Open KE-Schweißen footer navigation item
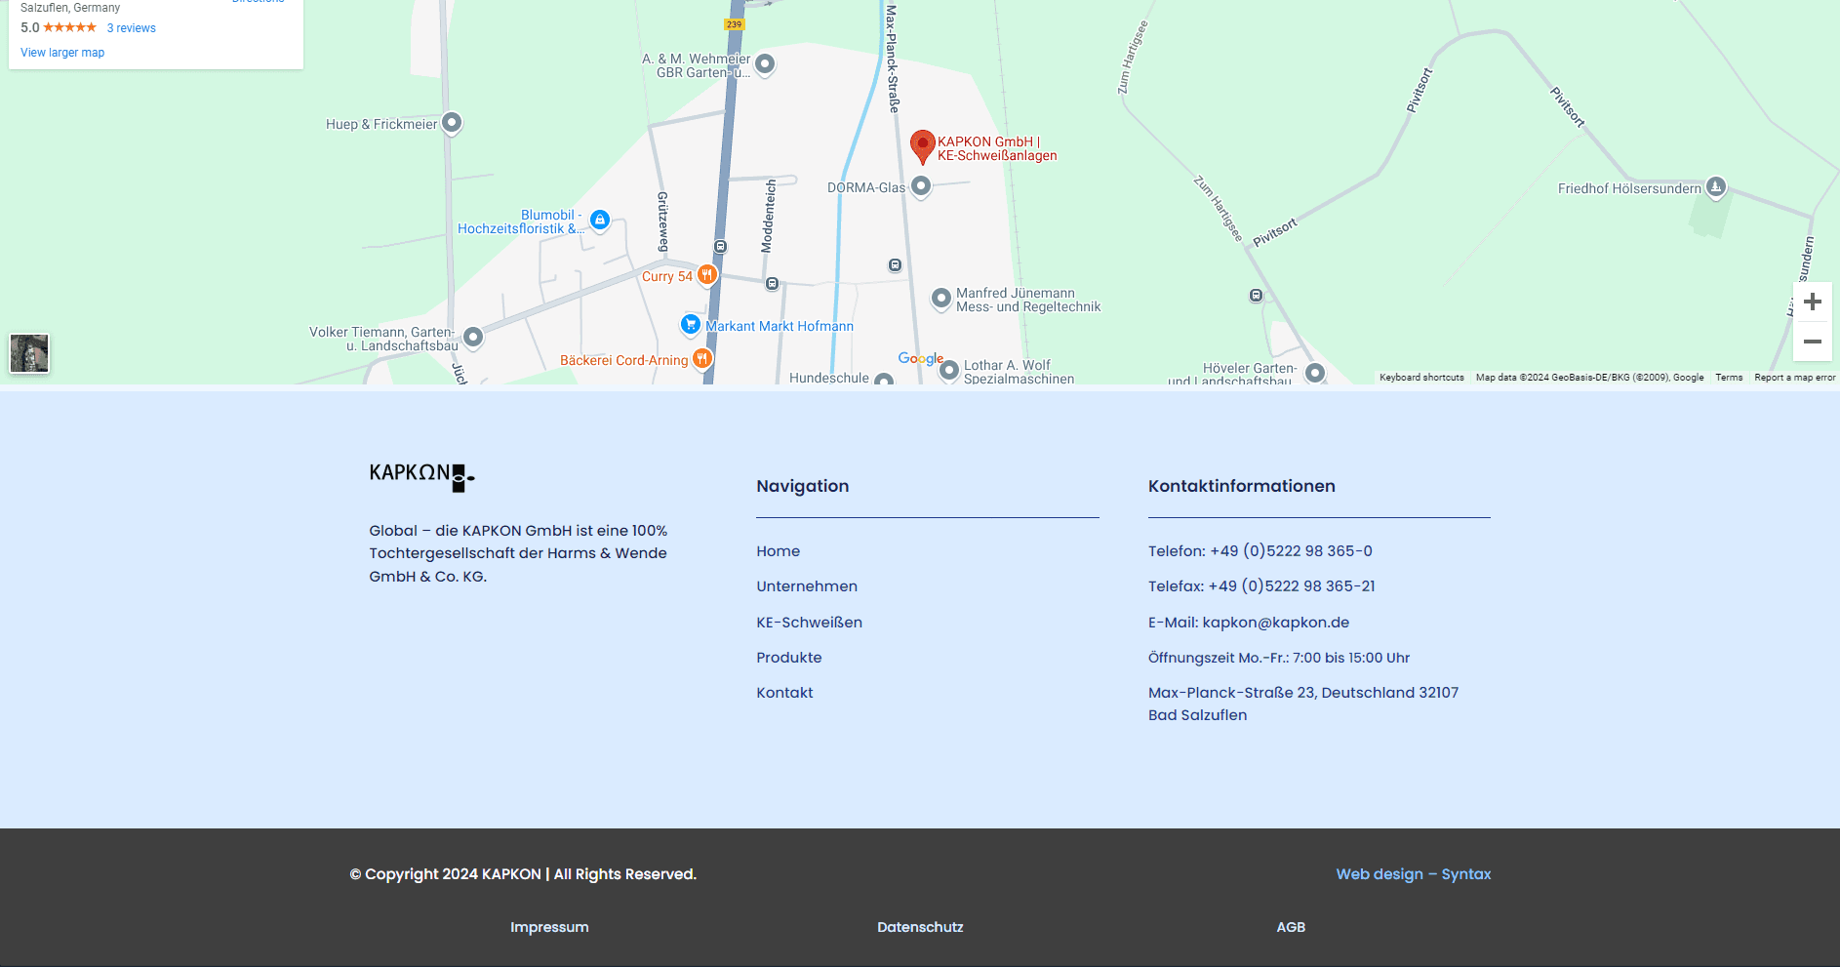This screenshot has width=1840, height=967. [x=809, y=623]
